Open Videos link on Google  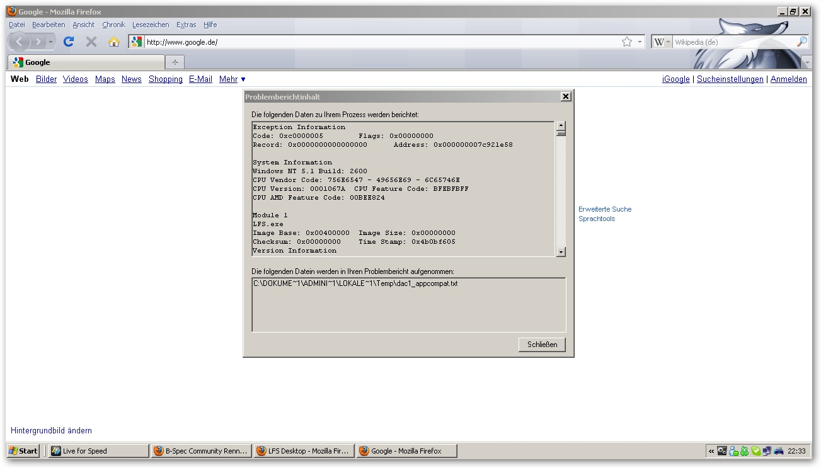click(76, 79)
